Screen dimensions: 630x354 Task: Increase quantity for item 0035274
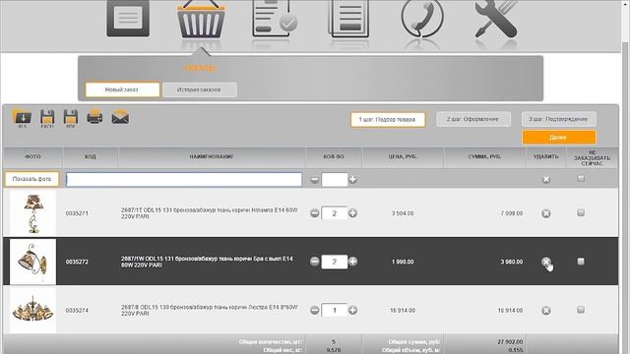point(352,311)
